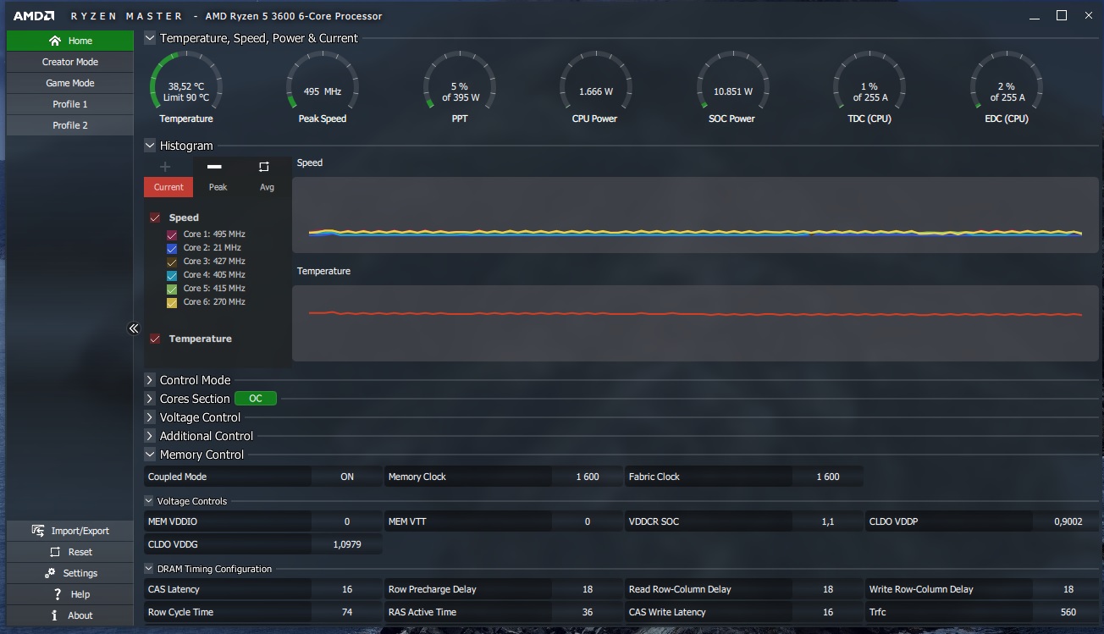This screenshot has height=634, width=1104.
Task: Switch to Creator Mode profile
Action: (x=70, y=62)
